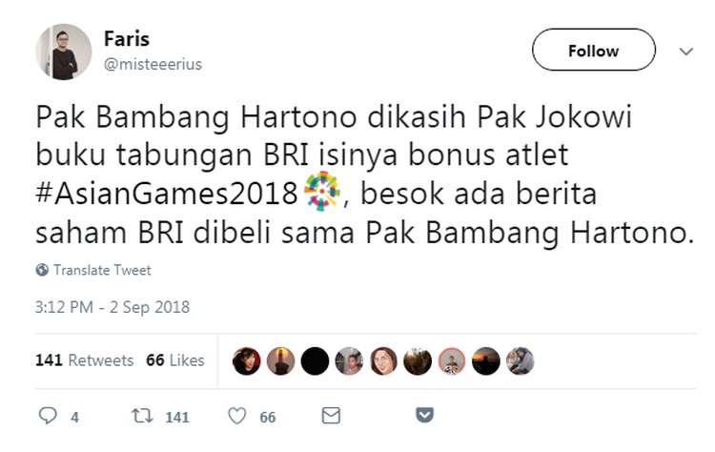The image size is (715, 452).
Task: Follow the Faris account
Action: point(594,50)
